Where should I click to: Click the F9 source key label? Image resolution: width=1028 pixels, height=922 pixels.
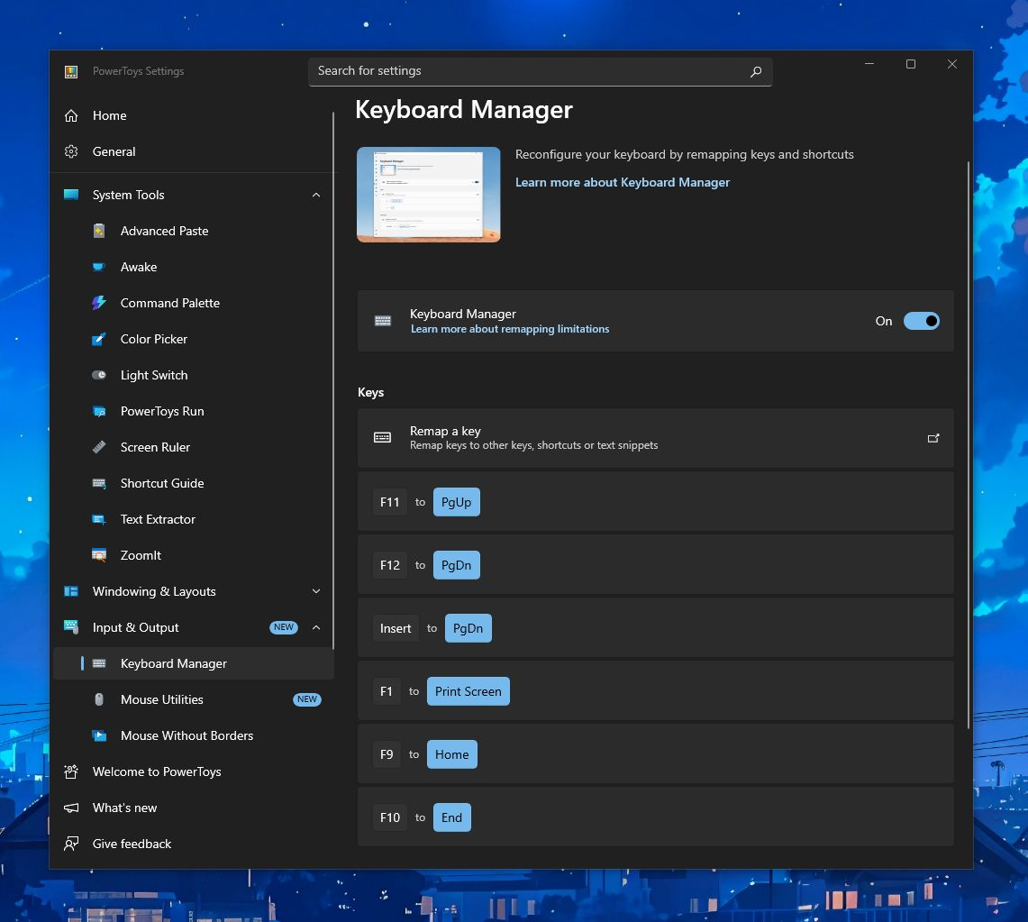pos(387,754)
